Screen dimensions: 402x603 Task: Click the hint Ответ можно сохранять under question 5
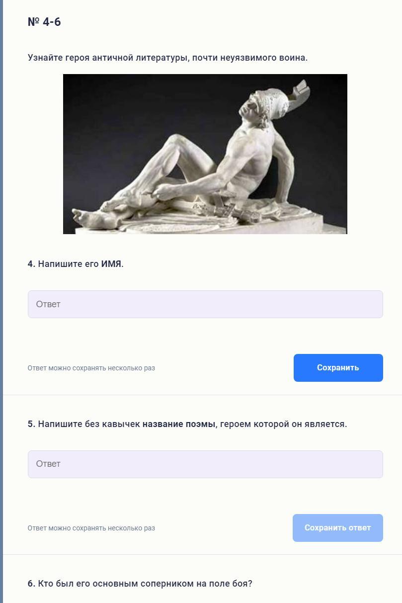(x=91, y=528)
